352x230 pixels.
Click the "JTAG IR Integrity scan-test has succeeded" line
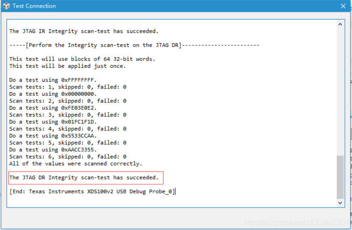(84, 31)
